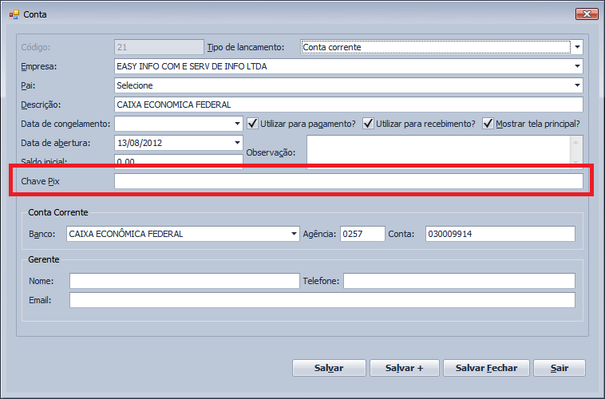Click the Salvar button

[x=329, y=368]
